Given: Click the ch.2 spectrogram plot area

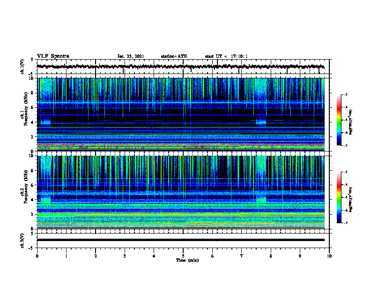Looking at the screenshot, I should point(181,192).
